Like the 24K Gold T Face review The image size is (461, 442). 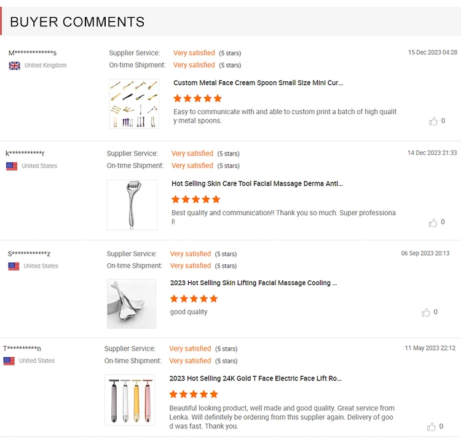[432, 426]
